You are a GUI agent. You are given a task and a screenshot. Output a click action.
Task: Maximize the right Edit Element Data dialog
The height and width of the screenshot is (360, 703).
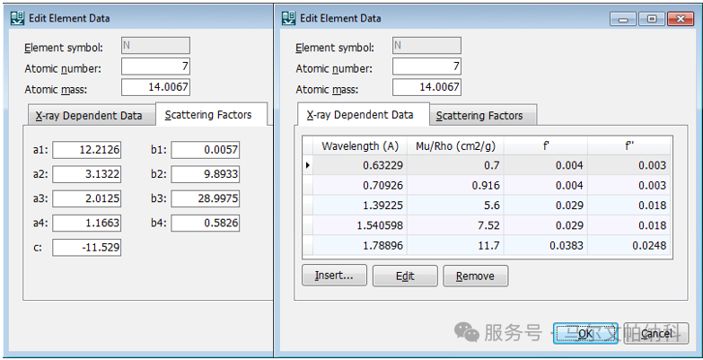652,19
